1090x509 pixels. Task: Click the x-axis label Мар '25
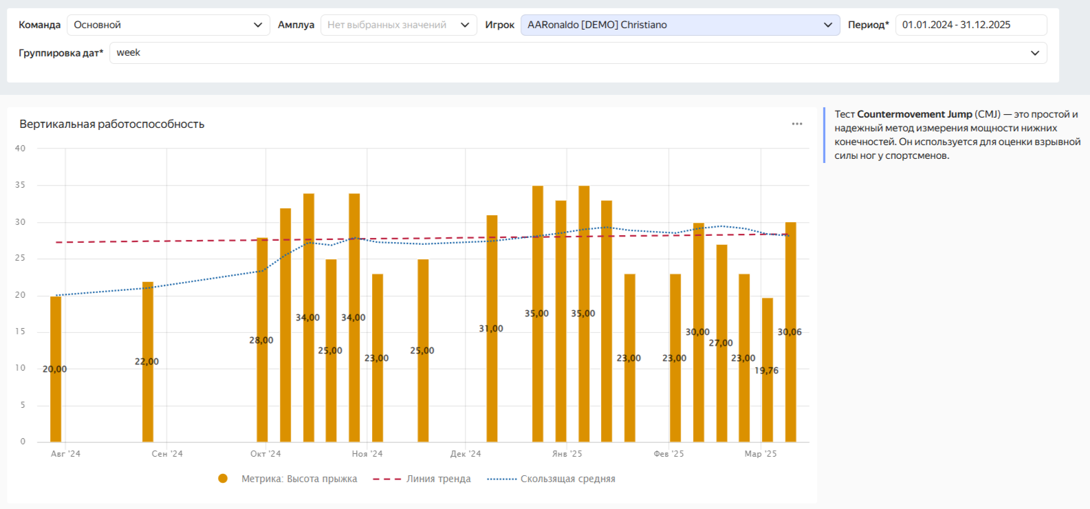[761, 454]
